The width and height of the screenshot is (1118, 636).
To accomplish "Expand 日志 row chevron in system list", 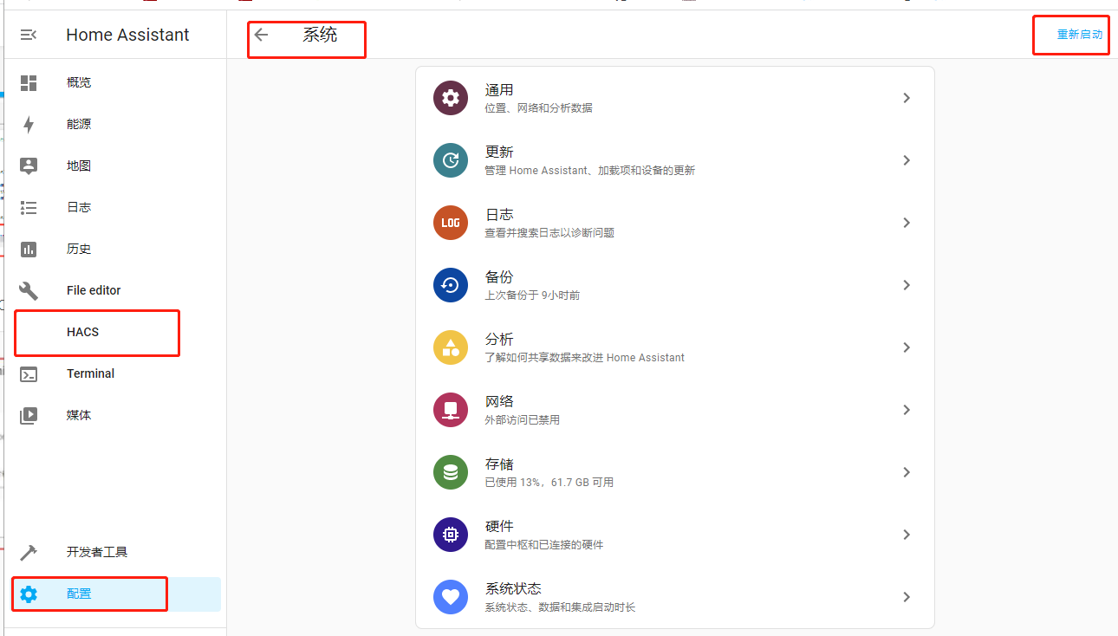I will (907, 223).
